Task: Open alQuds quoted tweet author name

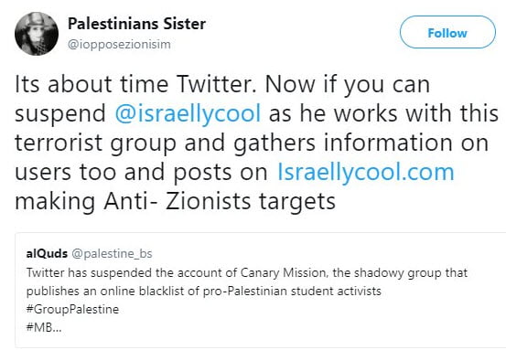Action: (x=47, y=254)
